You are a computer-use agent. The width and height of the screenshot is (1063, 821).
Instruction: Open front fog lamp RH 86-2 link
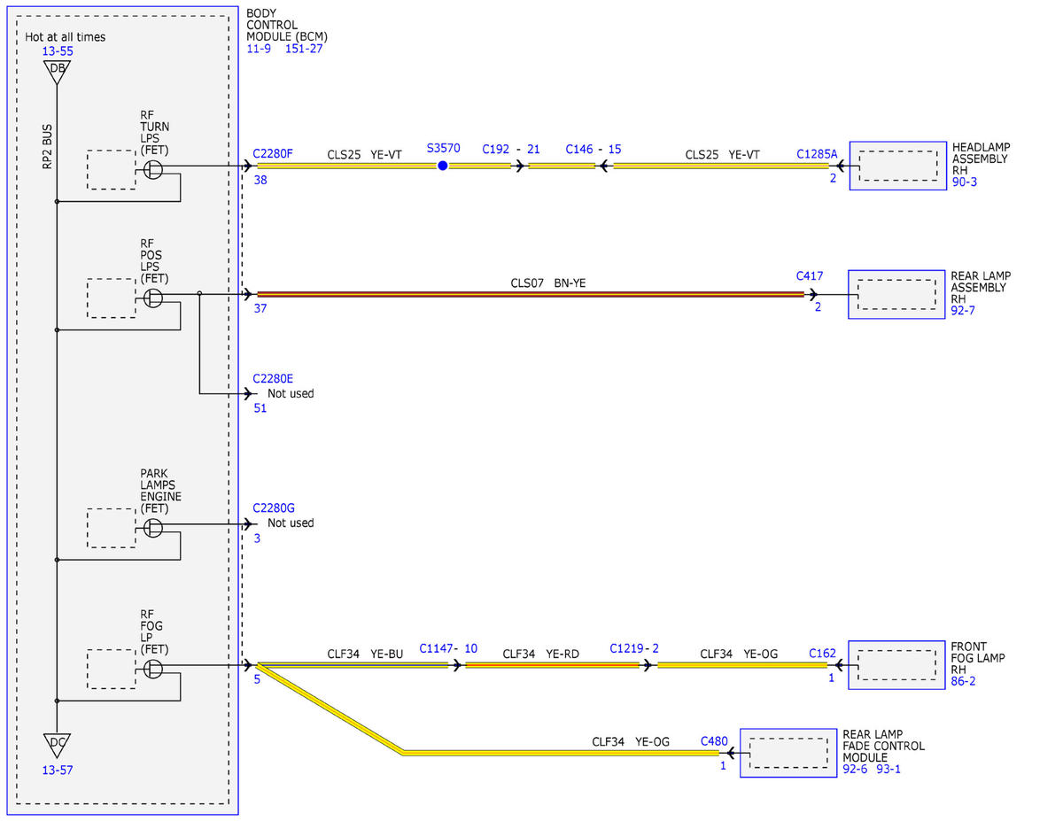click(965, 684)
